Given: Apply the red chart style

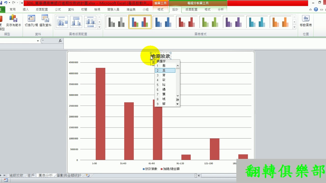Looking at the screenshot, I should (x=187, y=22).
